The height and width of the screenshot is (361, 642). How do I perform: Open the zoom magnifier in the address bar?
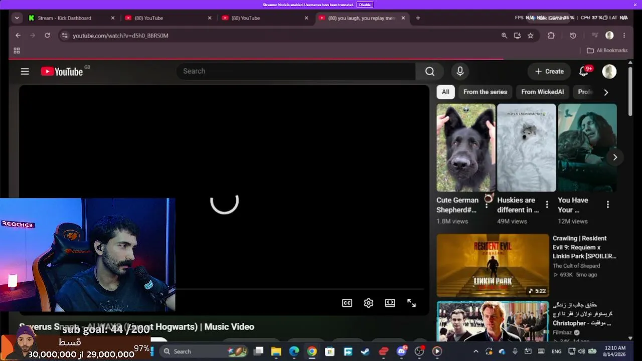coord(504,36)
